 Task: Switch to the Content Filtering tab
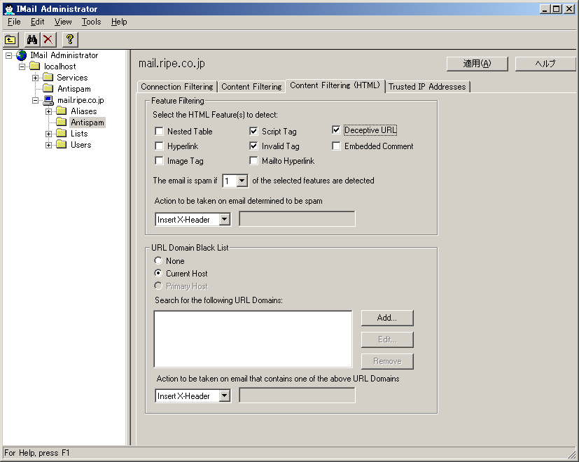[251, 86]
